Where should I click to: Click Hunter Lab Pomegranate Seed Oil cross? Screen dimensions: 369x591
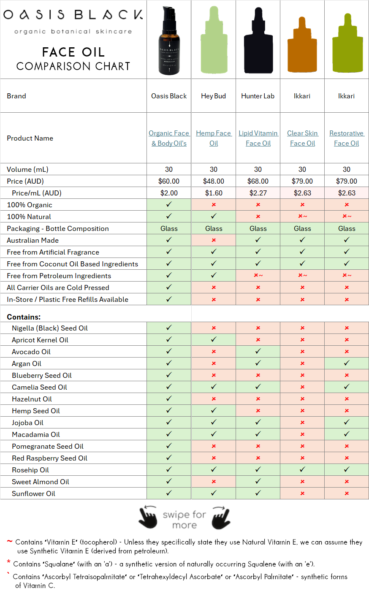[258, 446]
